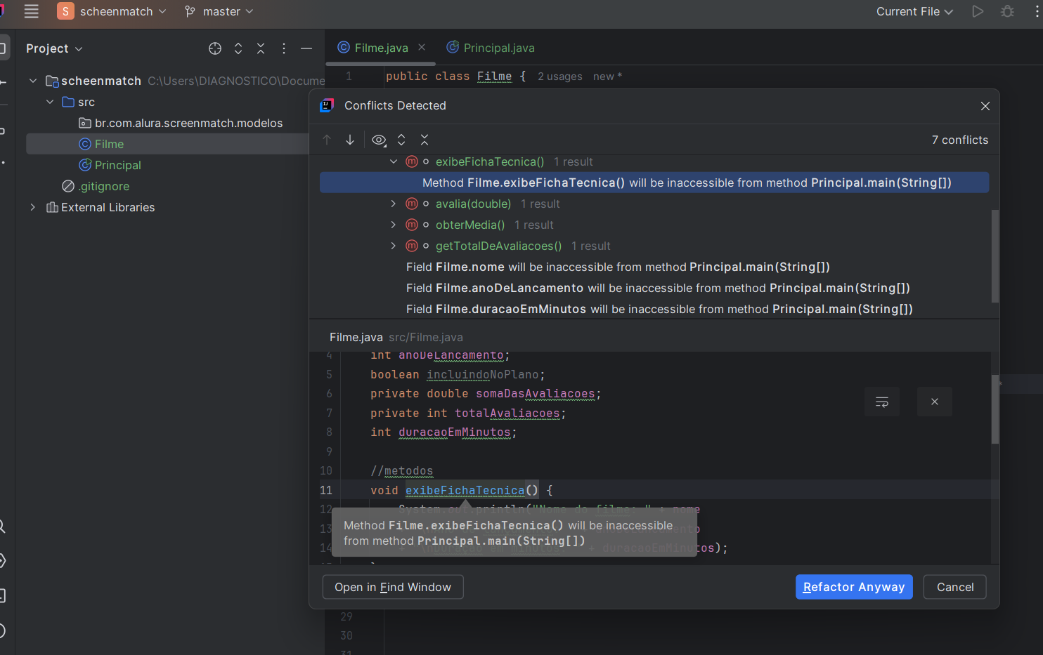
Task: Open the Current File run configuration dropdown
Action: [x=914, y=11]
